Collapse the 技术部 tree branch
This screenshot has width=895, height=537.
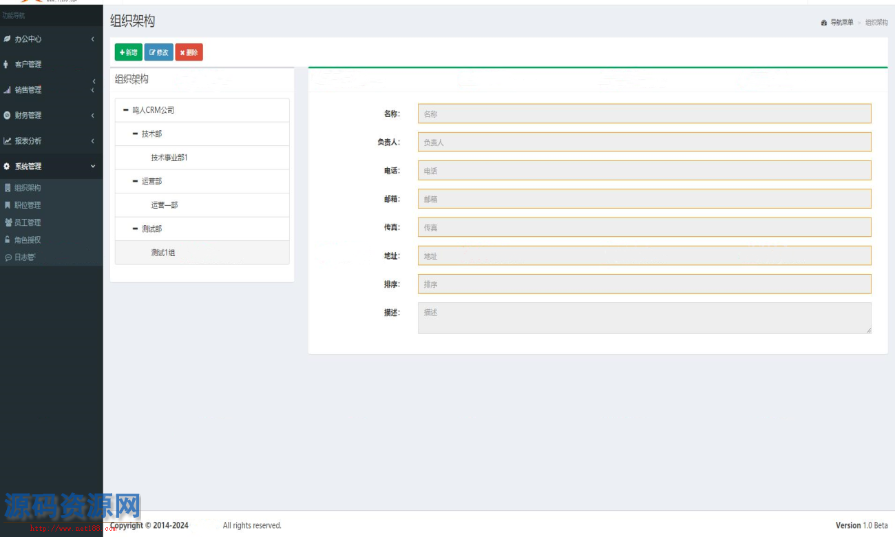point(135,134)
